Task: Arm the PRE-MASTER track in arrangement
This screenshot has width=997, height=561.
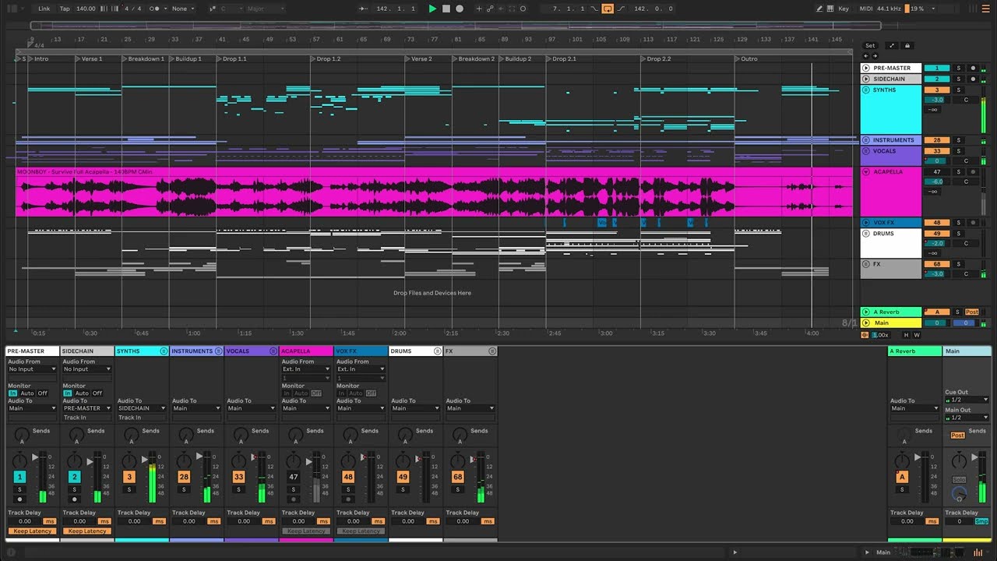Action: pos(972,69)
